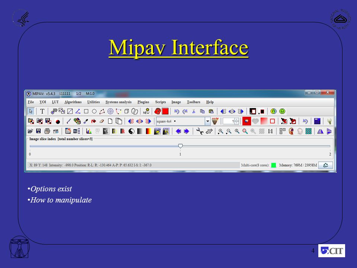Viewport: 357px width, 268px height.
Task: Click the 'Memory: 769M / 23958M' status text
Action: [298, 165]
